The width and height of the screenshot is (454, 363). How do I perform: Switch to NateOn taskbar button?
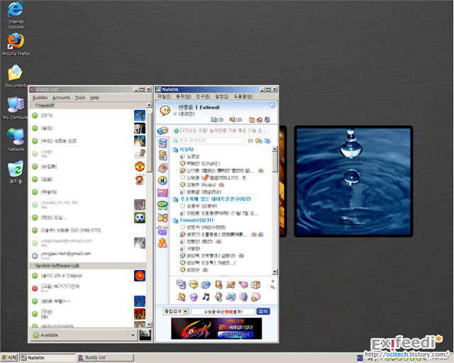(48, 358)
